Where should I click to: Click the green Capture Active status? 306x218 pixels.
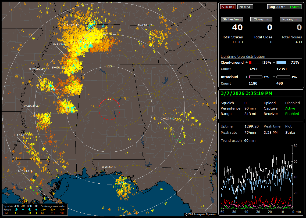[290, 108]
